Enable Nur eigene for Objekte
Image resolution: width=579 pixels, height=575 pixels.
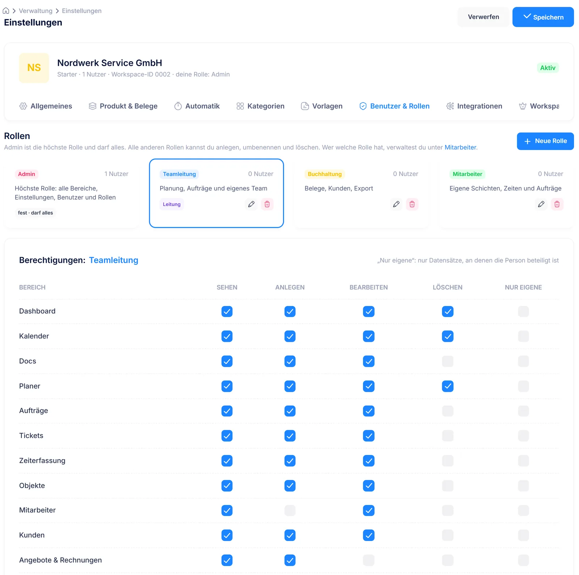click(523, 486)
